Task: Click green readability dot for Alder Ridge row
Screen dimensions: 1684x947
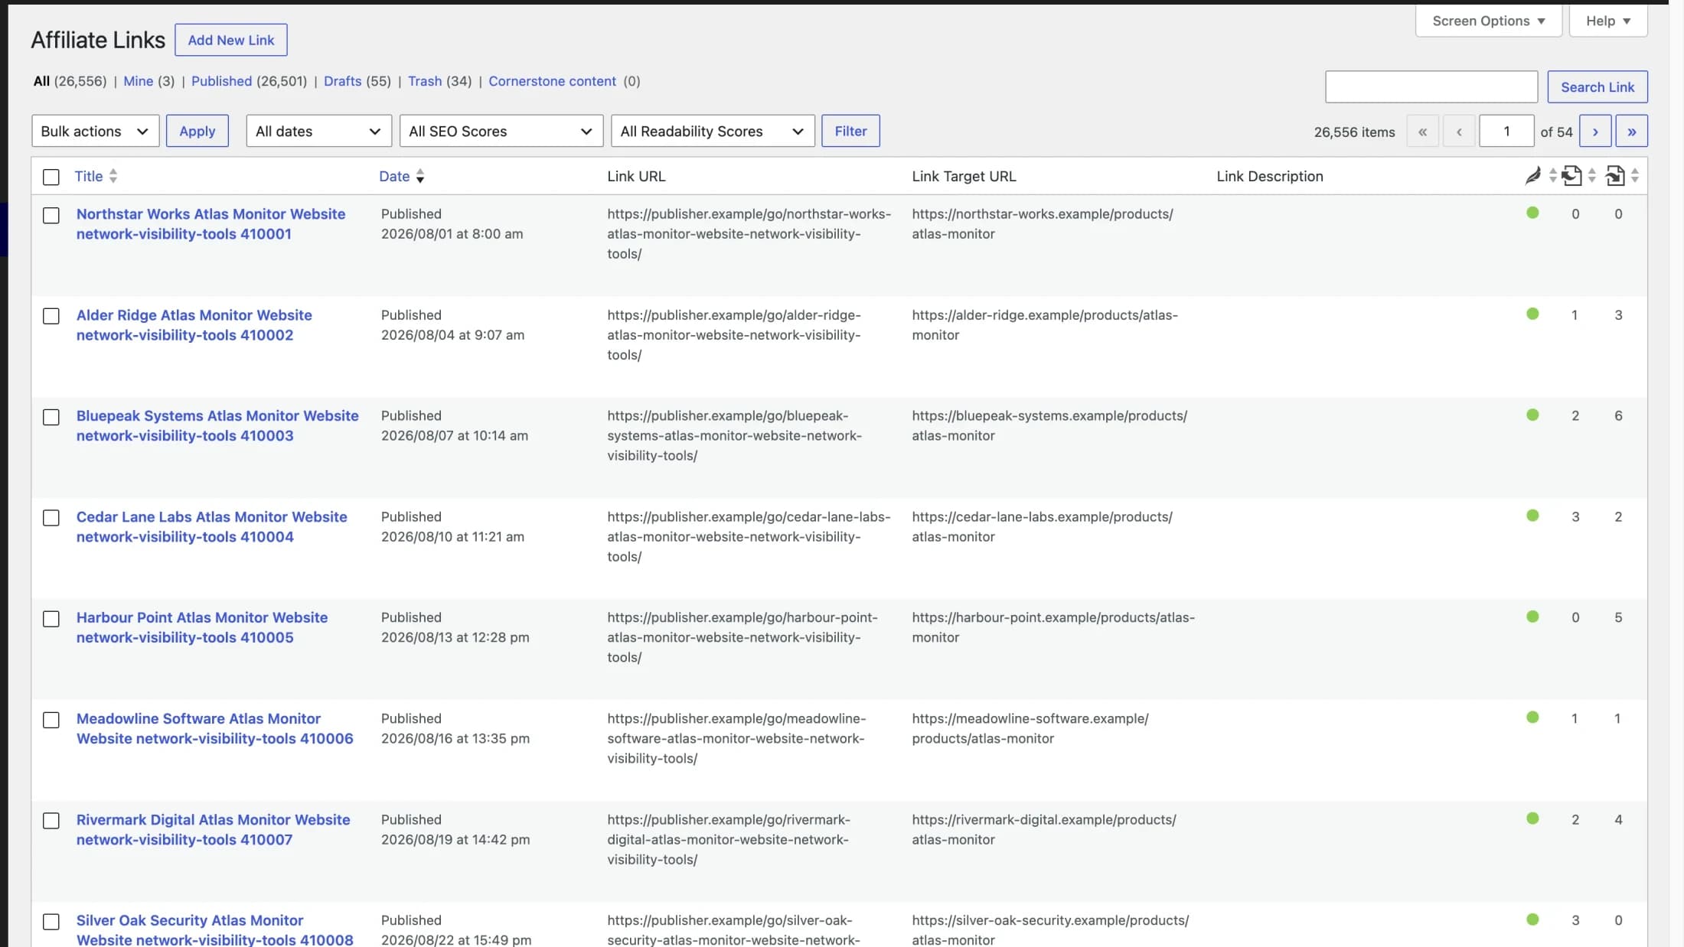Action: coord(1532,314)
